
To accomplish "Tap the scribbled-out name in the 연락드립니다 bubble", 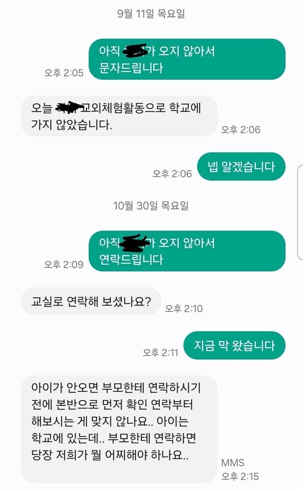I will point(135,243).
